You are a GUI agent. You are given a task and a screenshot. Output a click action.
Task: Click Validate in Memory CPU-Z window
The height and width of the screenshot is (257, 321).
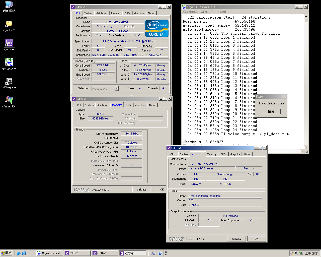tap(141, 189)
